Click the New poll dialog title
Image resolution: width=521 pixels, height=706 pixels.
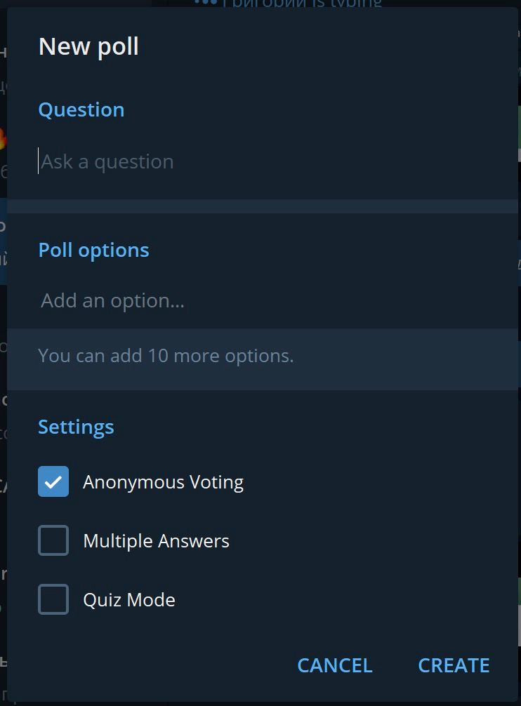(88, 47)
